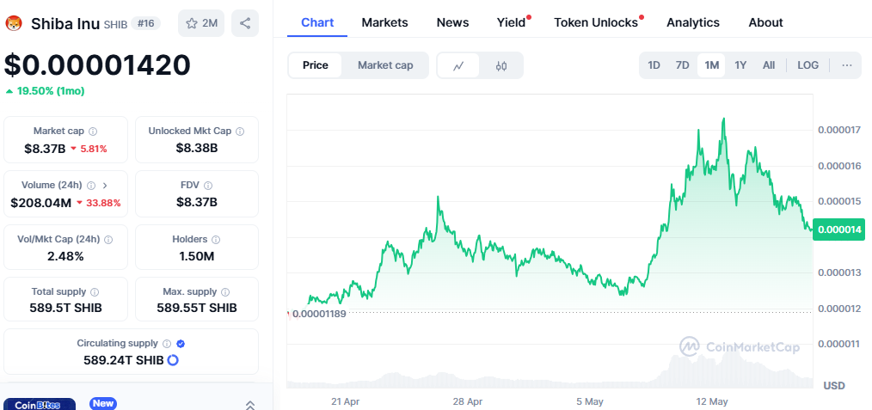
Task: Click the 21 Apr date on chart axis
Action: [344, 401]
